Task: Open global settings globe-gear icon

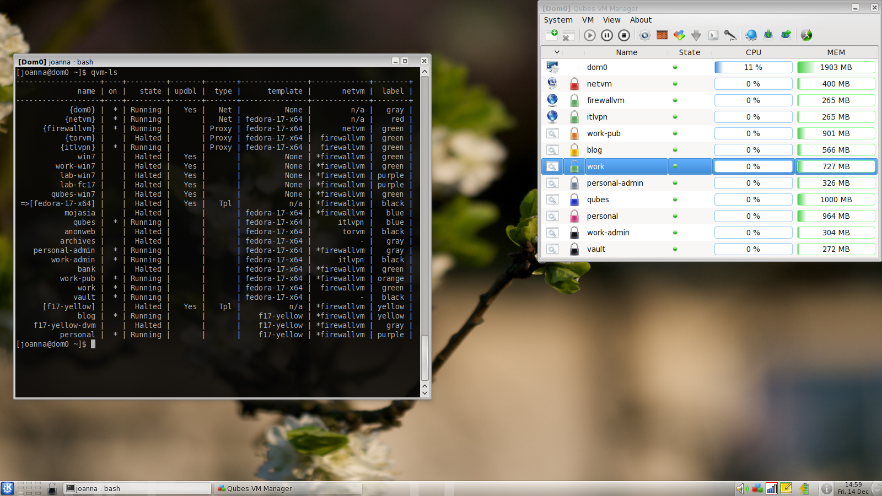Action: click(751, 35)
